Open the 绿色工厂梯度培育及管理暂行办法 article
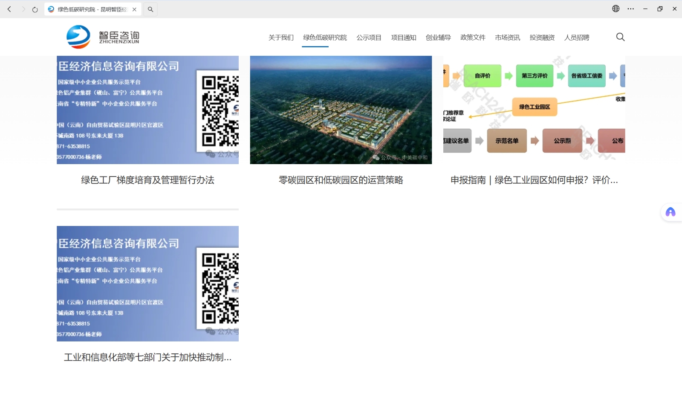This screenshot has height=405, width=682. [x=147, y=180]
